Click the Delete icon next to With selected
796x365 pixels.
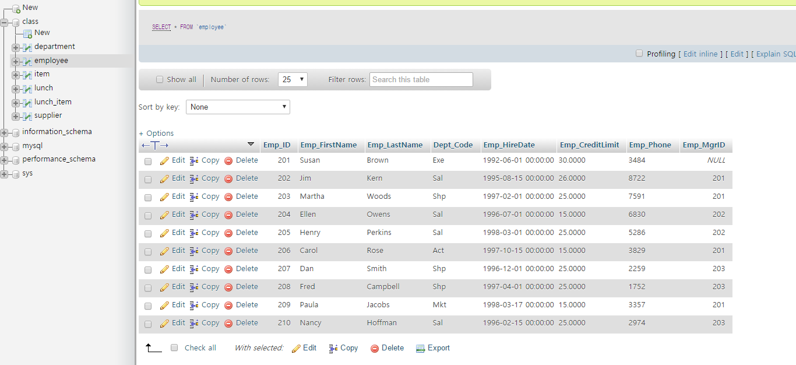[x=375, y=348]
